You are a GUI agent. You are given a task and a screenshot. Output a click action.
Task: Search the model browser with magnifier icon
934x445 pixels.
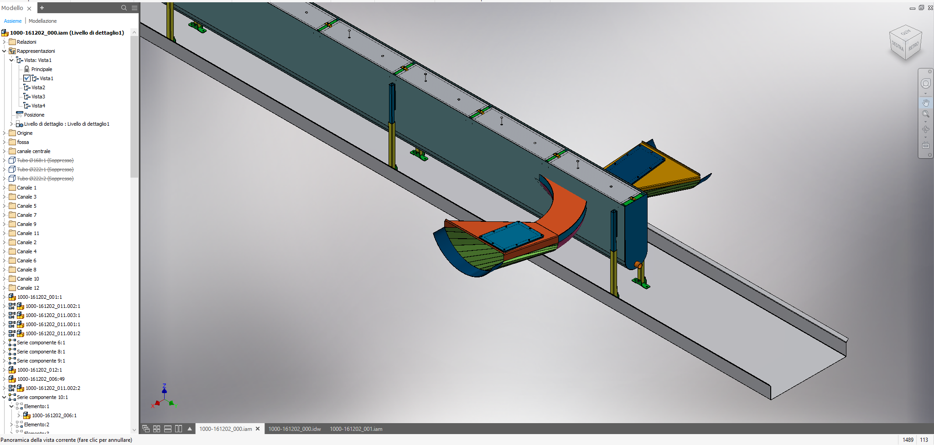[124, 8]
